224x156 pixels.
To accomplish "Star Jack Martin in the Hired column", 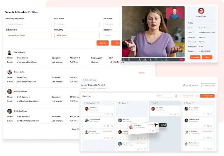I will click(x=171, y=114).
